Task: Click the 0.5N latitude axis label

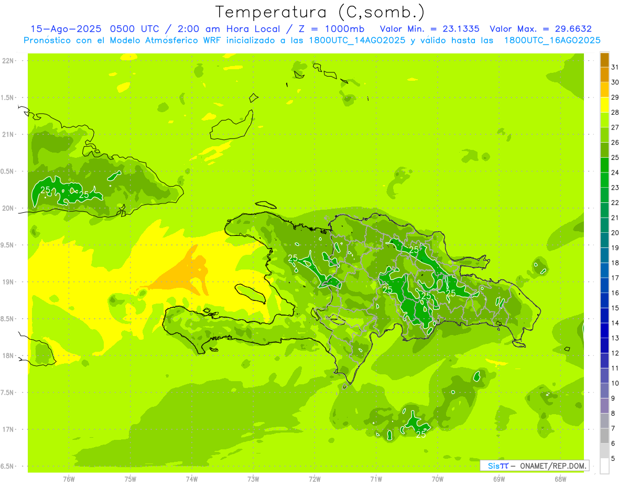Action: pos(8,171)
